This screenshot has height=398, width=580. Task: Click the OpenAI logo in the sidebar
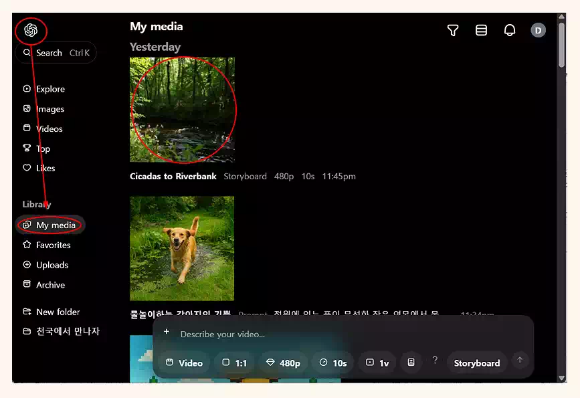pyautogui.click(x=31, y=30)
